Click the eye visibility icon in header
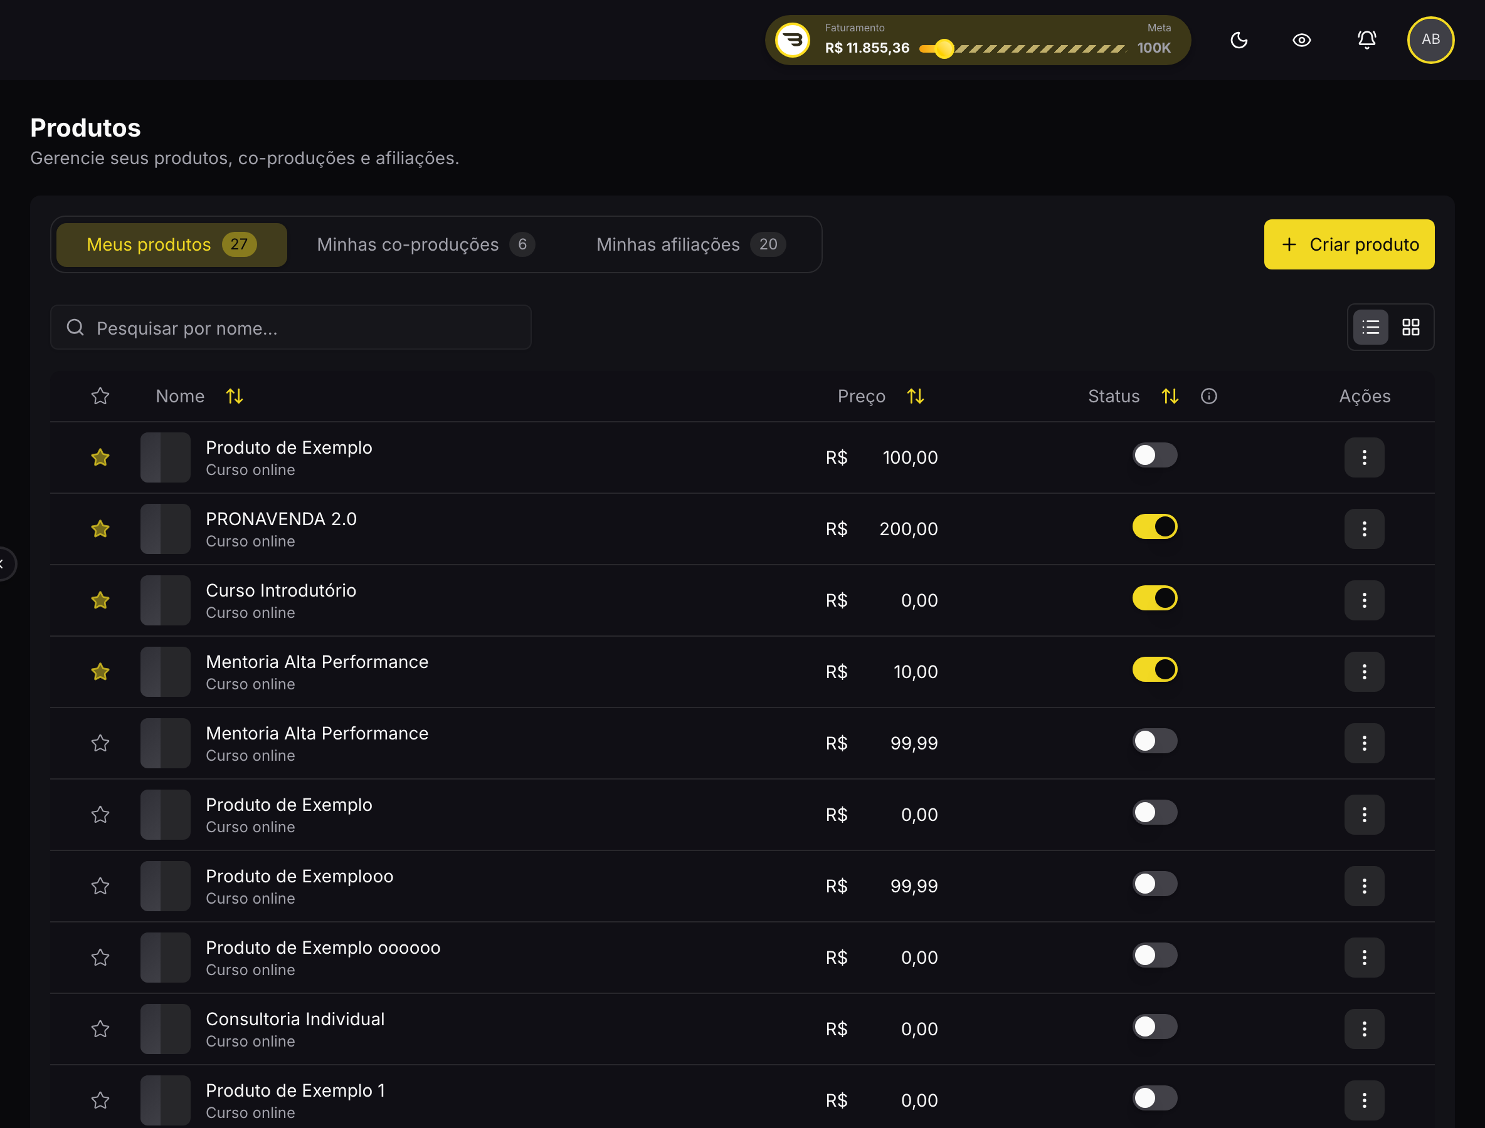Viewport: 1485px width, 1128px height. tap(1301, 40)
